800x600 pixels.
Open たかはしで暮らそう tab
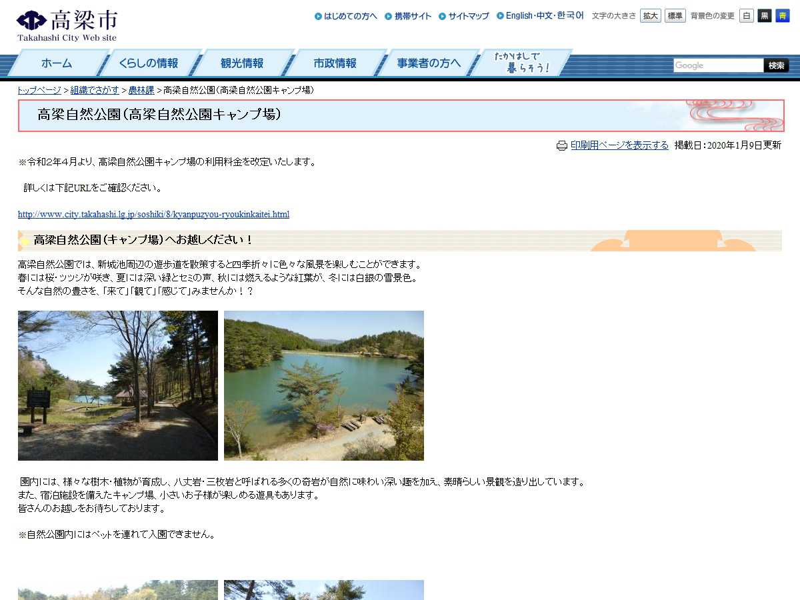pos(522,63)
